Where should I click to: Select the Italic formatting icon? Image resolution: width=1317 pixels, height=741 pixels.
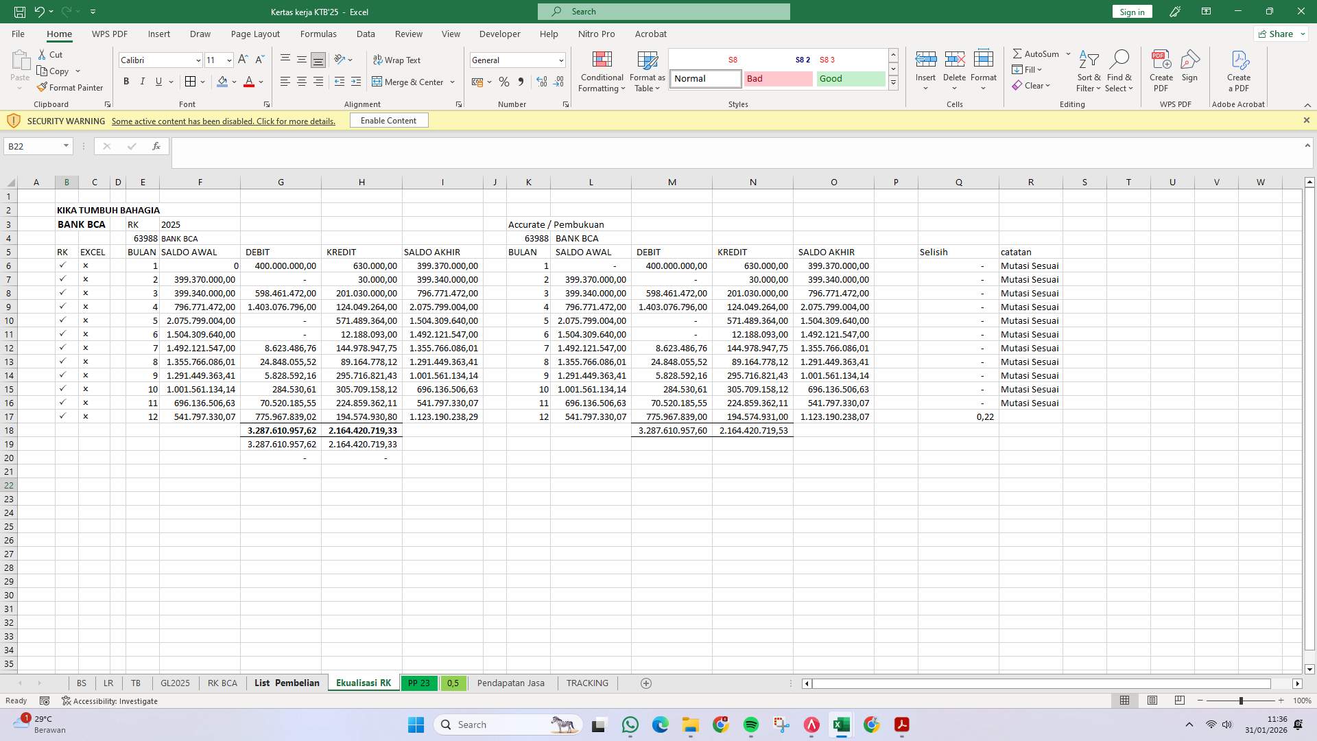(143, 82)
